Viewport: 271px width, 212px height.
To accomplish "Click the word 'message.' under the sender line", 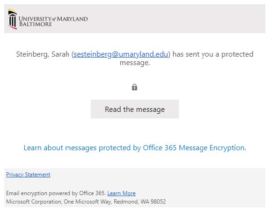I will pos(135,63).
